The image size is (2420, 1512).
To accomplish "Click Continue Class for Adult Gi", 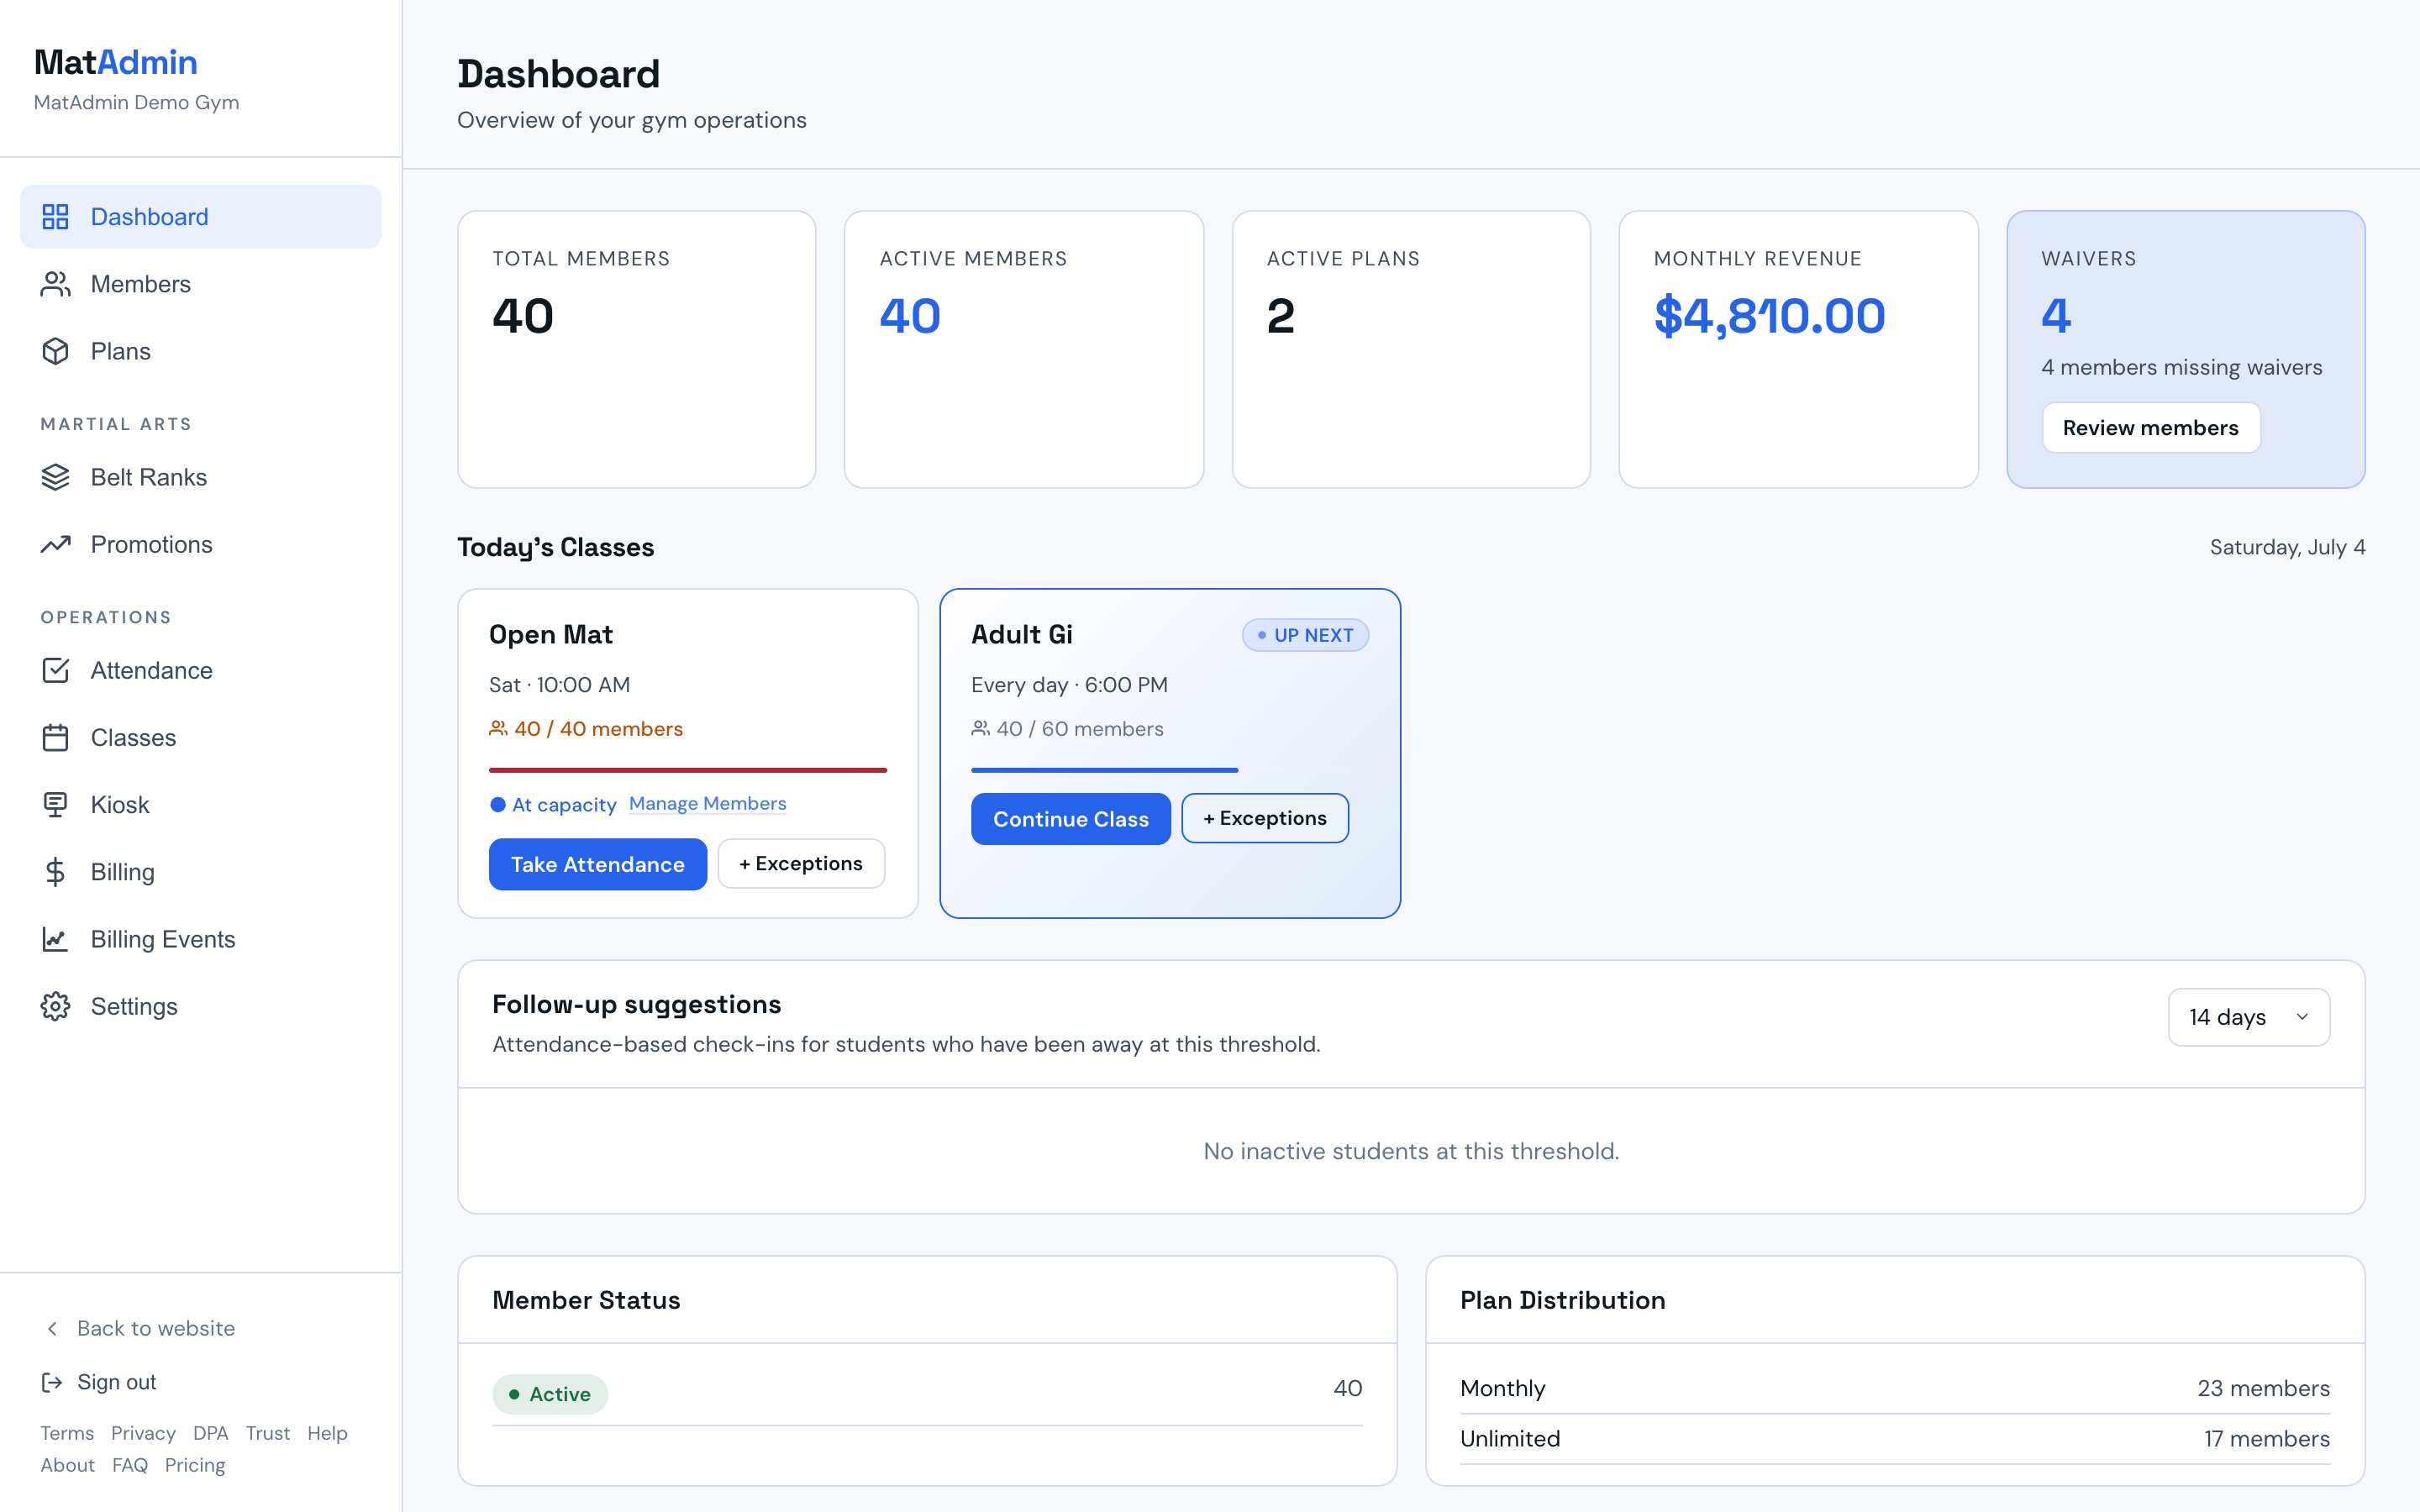I will 1070,819.
